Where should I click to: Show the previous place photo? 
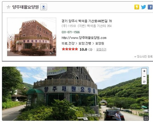pos(10,37)
